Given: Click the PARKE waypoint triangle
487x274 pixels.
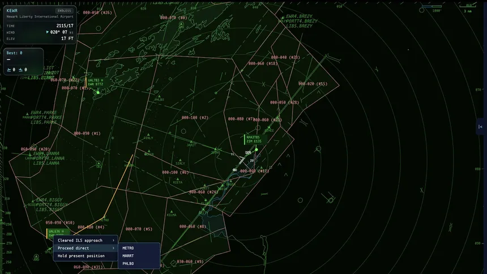Looking at the screenshot, I should [27, 114].
